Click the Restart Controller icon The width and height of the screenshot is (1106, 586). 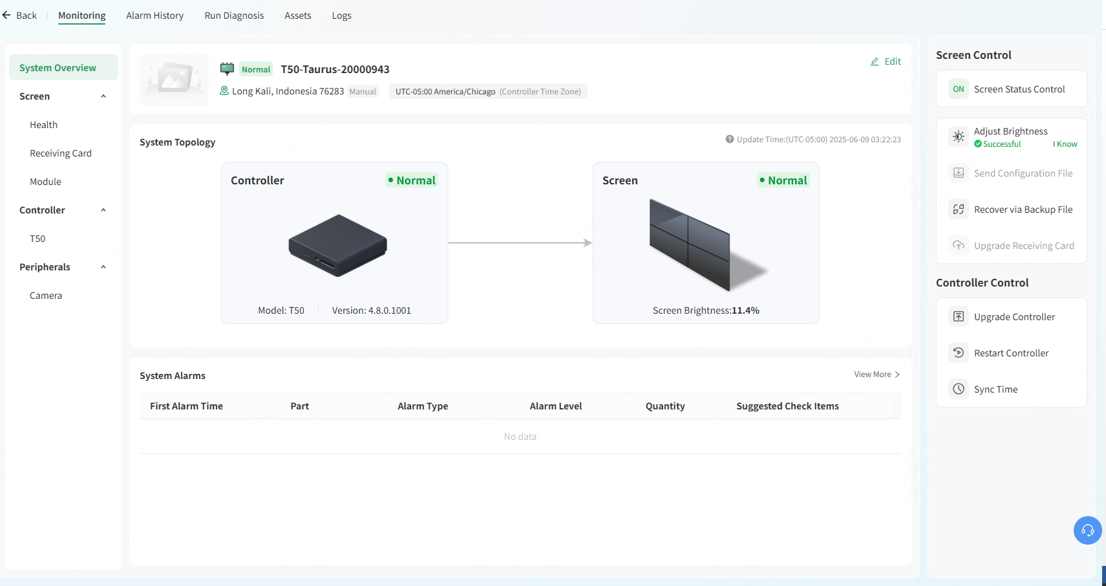pyautogui.click(x=959, y=353)
